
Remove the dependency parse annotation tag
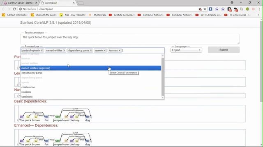tap(91, 50)
